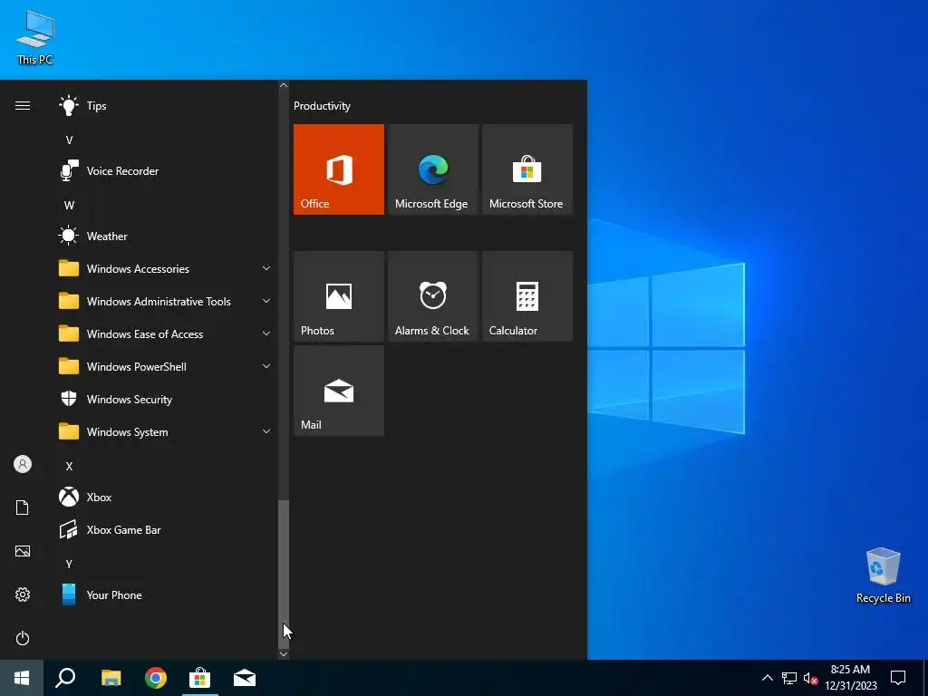Screen dimensions: 928x696
Task: Expand the Windows Accessories folder
Action: tap(163, 268)
